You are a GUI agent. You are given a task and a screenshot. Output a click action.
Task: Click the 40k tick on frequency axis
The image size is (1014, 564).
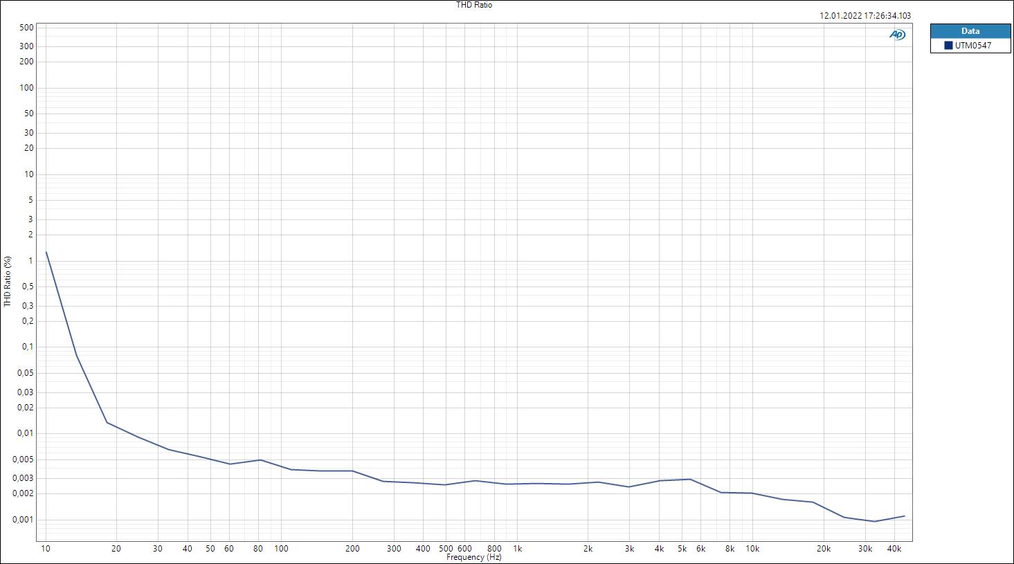click(894, 549)
